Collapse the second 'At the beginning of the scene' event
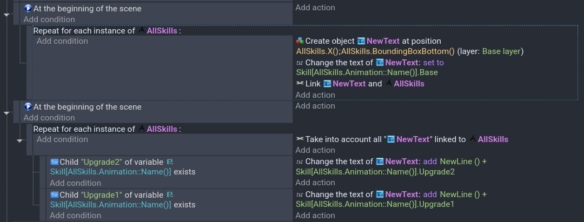This screenshot has height=222, width=584. point(6,113)
